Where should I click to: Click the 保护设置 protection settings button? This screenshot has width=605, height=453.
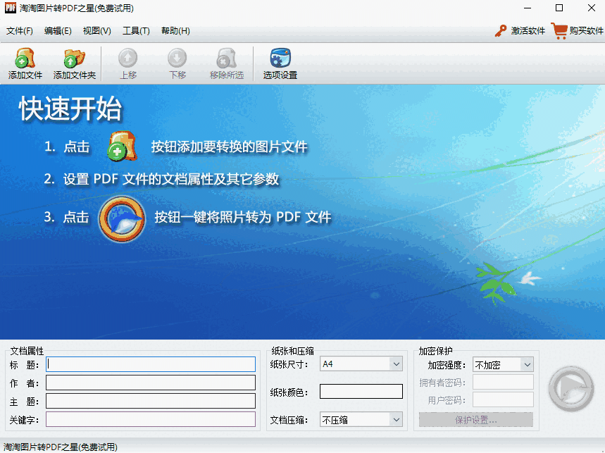tap(475, 419)
